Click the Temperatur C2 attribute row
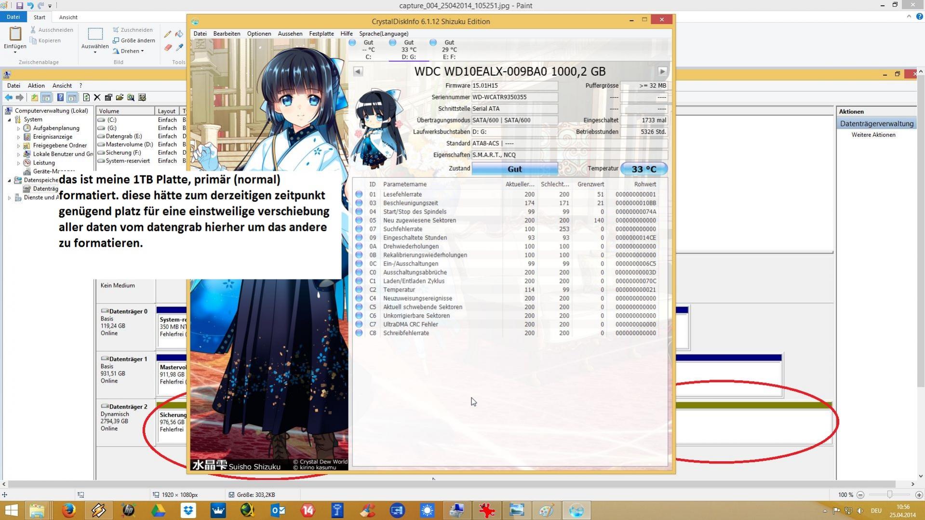925x520 pixels. point(509,290)
